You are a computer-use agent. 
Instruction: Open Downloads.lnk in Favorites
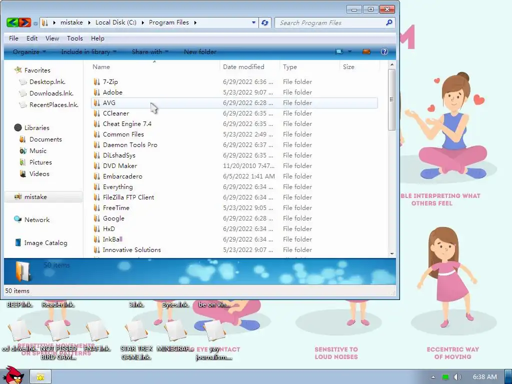pos(51,93)
